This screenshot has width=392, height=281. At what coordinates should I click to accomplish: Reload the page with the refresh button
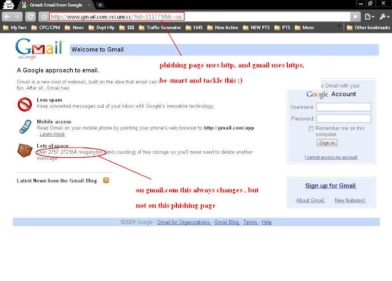point(31,17)
